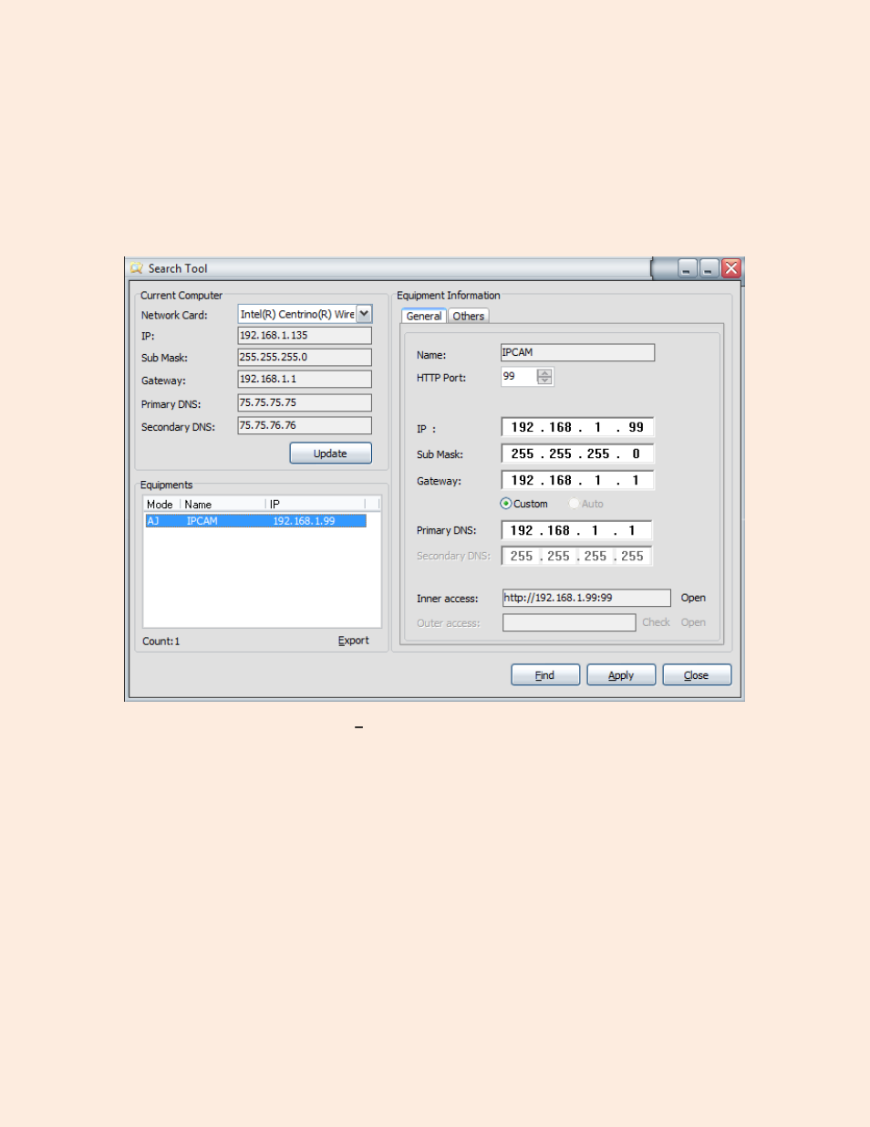Select the IPCAM row in Equipments list
Viewport: 870px width, 1127px height.
click(x=255, y=521)
